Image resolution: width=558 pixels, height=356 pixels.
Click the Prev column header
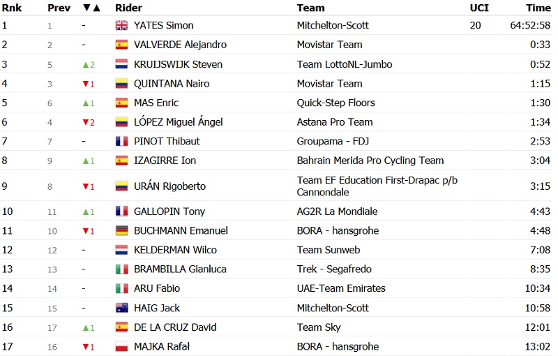coord(58,8)
